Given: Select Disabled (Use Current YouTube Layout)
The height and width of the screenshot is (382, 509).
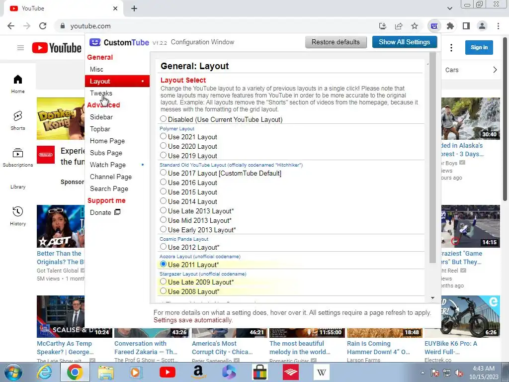Looking at the screenshot, I should 163,119.
